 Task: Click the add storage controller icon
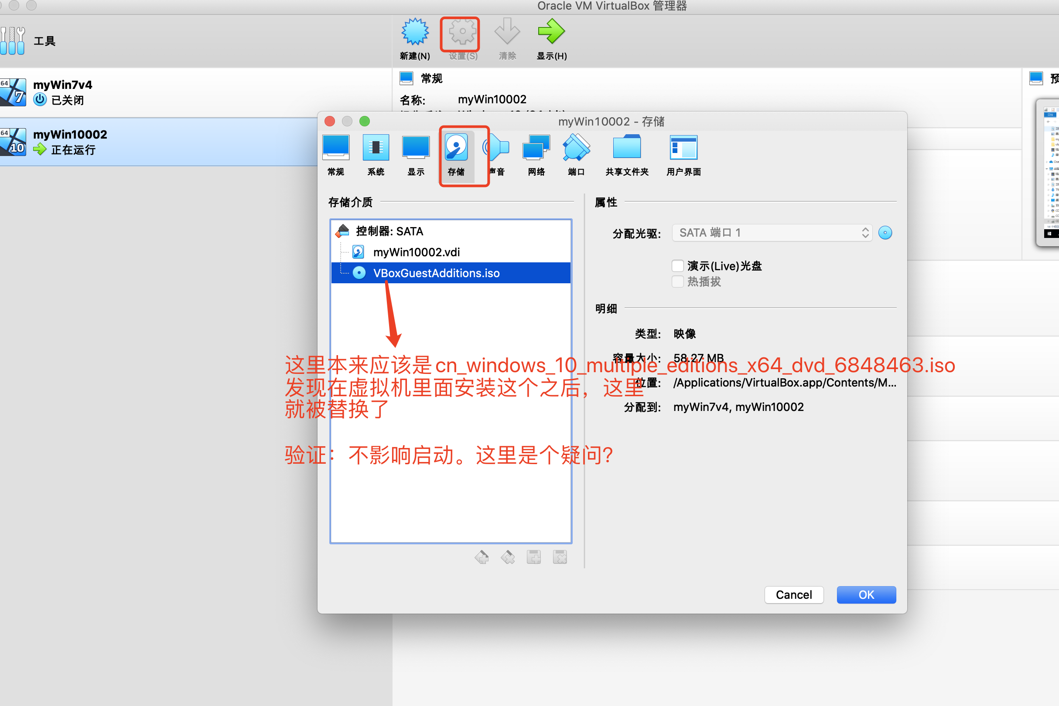(x=481, y=557)
